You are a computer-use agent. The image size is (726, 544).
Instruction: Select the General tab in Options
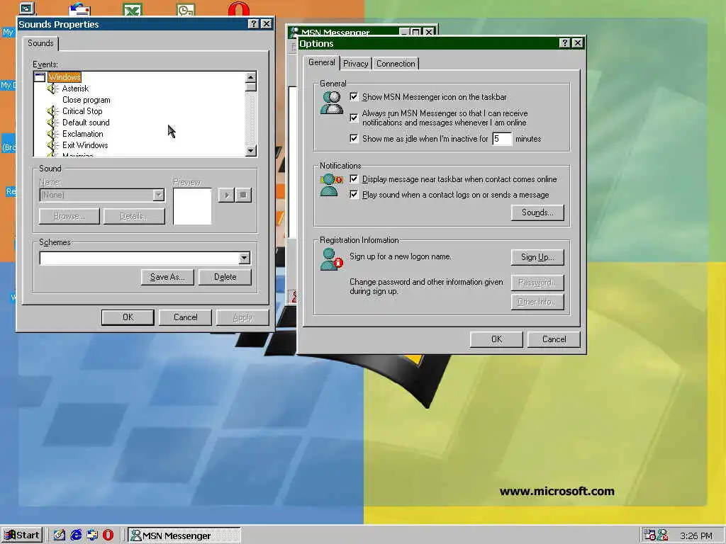[322, 62]
